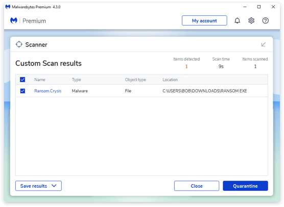Select the Malware type cell

(x=80, y=91)
